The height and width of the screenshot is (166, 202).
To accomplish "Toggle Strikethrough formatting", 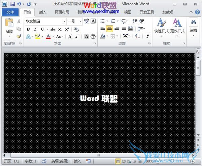I will [x=53, y=29].
